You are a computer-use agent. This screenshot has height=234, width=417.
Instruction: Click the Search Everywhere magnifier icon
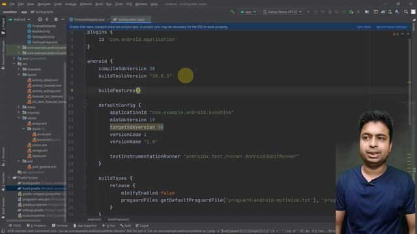(x=406, y=12)
